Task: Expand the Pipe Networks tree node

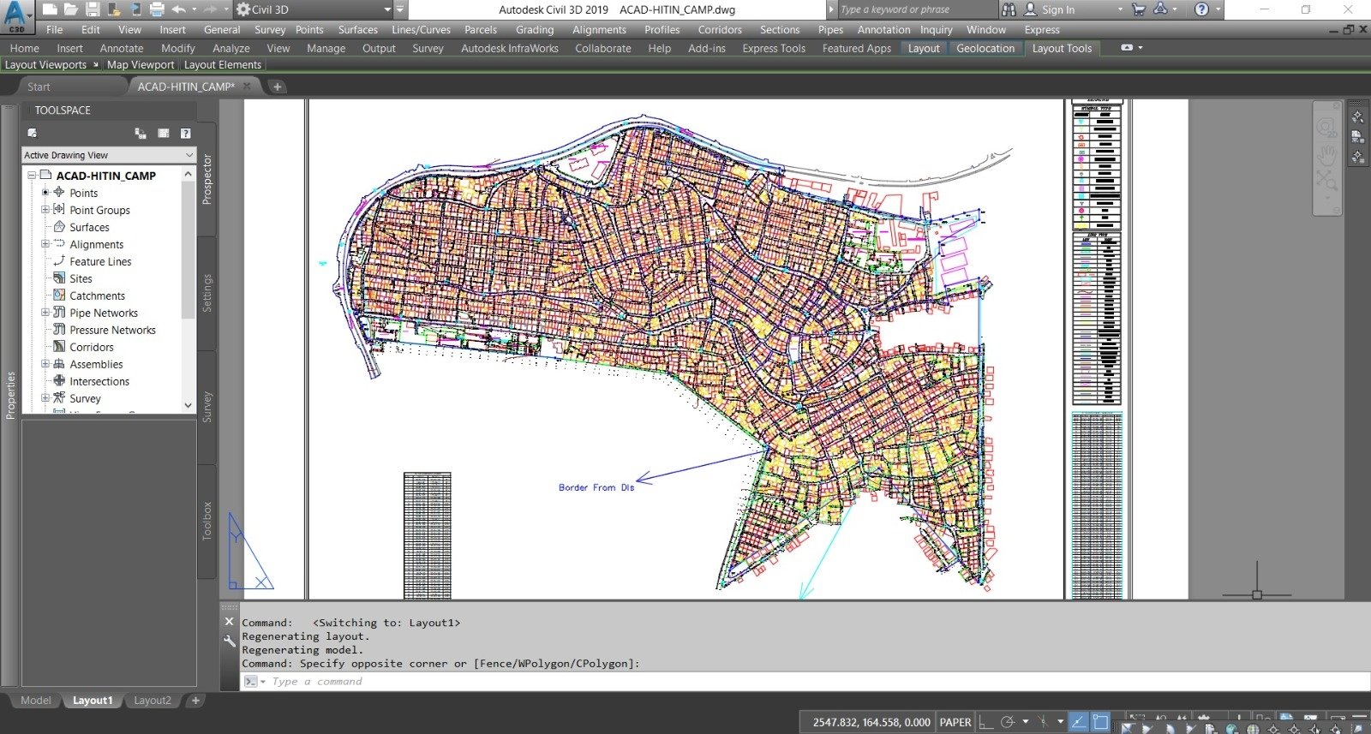Action: [x=45, y=313]
